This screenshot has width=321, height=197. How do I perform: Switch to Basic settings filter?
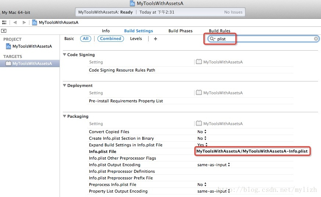(69, 39)
